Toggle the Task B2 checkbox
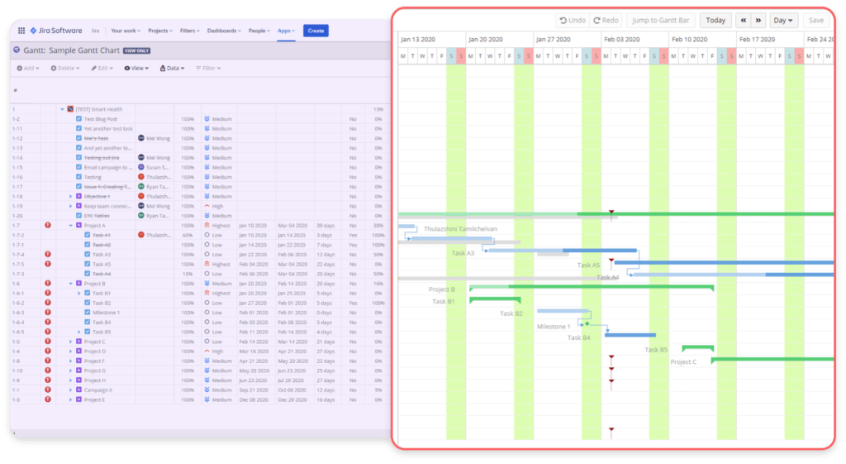Viewport: 846px width, 464px height. point(88,303)
